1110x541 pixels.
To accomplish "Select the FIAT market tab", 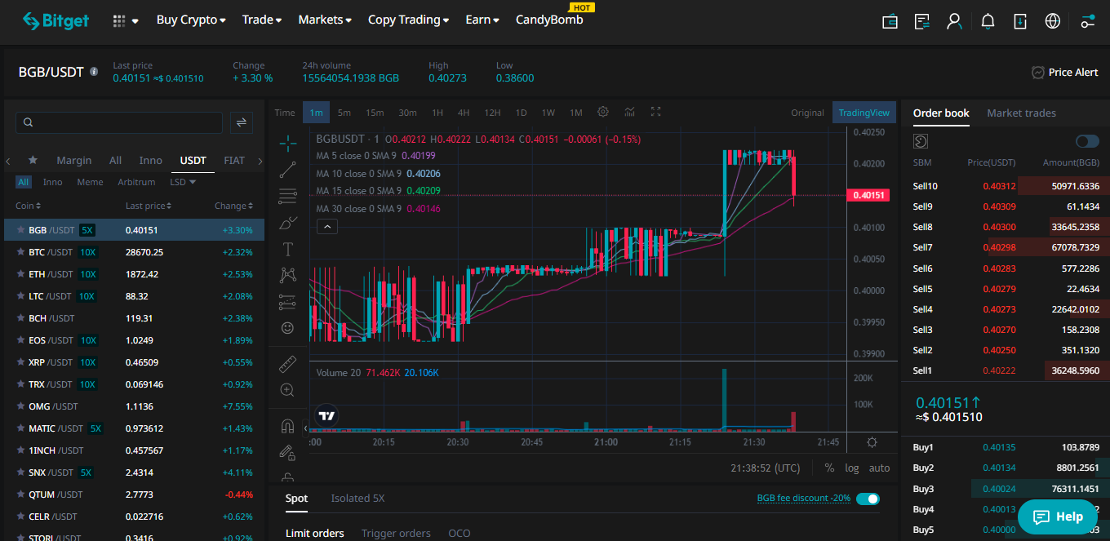I will coord(234,160).
